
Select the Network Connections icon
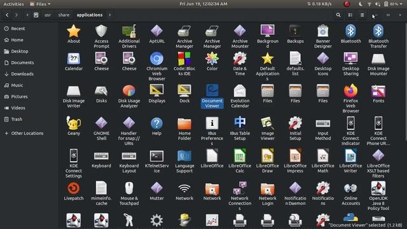click(240, 188)
